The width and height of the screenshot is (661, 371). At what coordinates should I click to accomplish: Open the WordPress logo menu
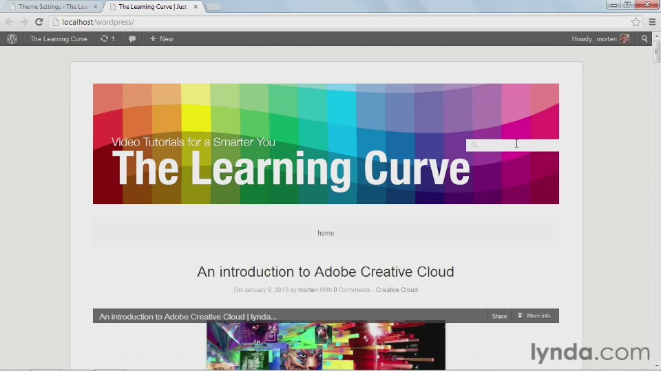(12, 38)
